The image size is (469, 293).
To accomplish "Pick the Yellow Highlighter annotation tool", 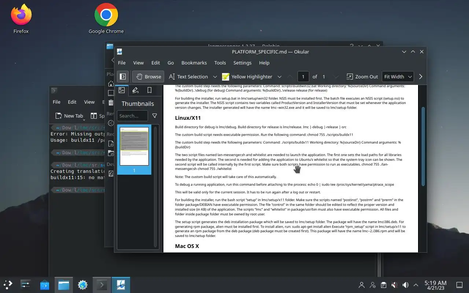I will [x=247, y=77].
